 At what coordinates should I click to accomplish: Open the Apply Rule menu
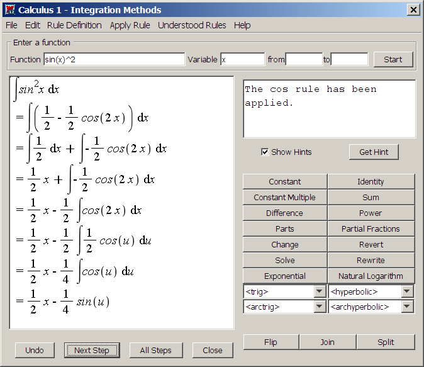coord(130,25)
